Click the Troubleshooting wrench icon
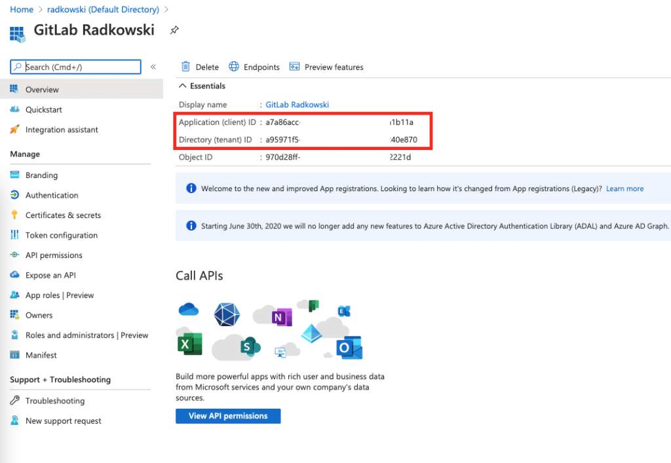671x463 pixels. (14, 400)
